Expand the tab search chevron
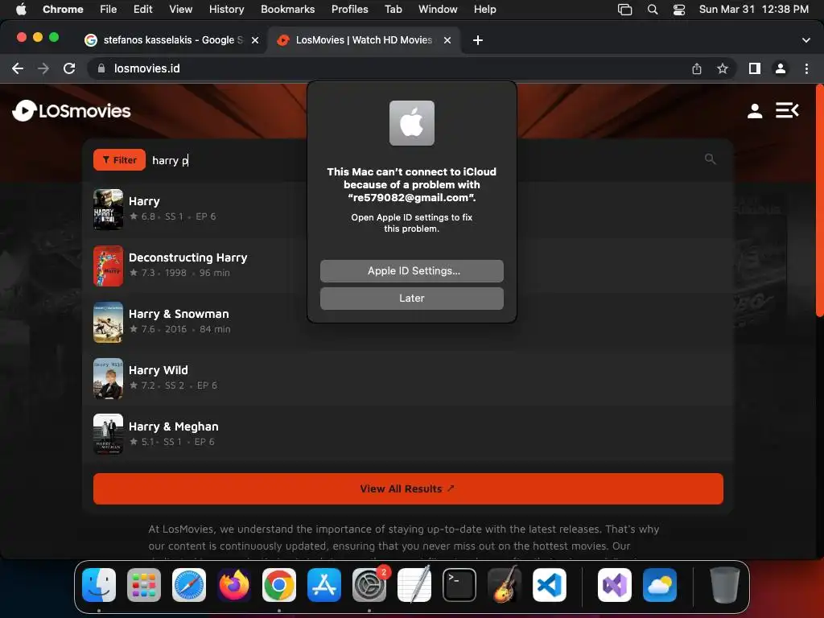Image resolution: width=824 pixels, height=618 pixels. pyautogui.click(x=806, y=40)
